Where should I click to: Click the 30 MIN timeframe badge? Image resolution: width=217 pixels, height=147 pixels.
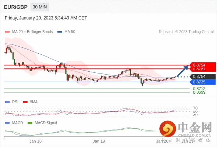[40, 7]
